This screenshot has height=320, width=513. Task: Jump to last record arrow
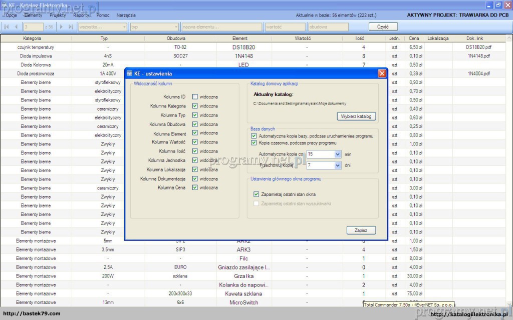(71, 27)
